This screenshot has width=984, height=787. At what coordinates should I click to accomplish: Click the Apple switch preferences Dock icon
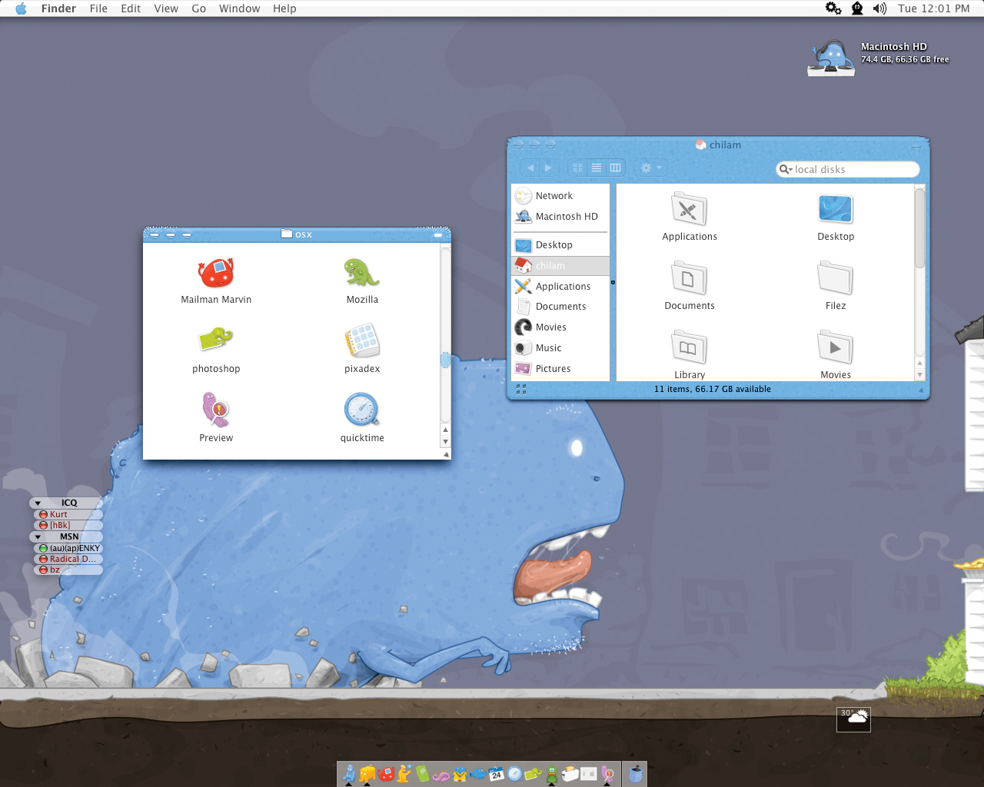click(589, 773)
